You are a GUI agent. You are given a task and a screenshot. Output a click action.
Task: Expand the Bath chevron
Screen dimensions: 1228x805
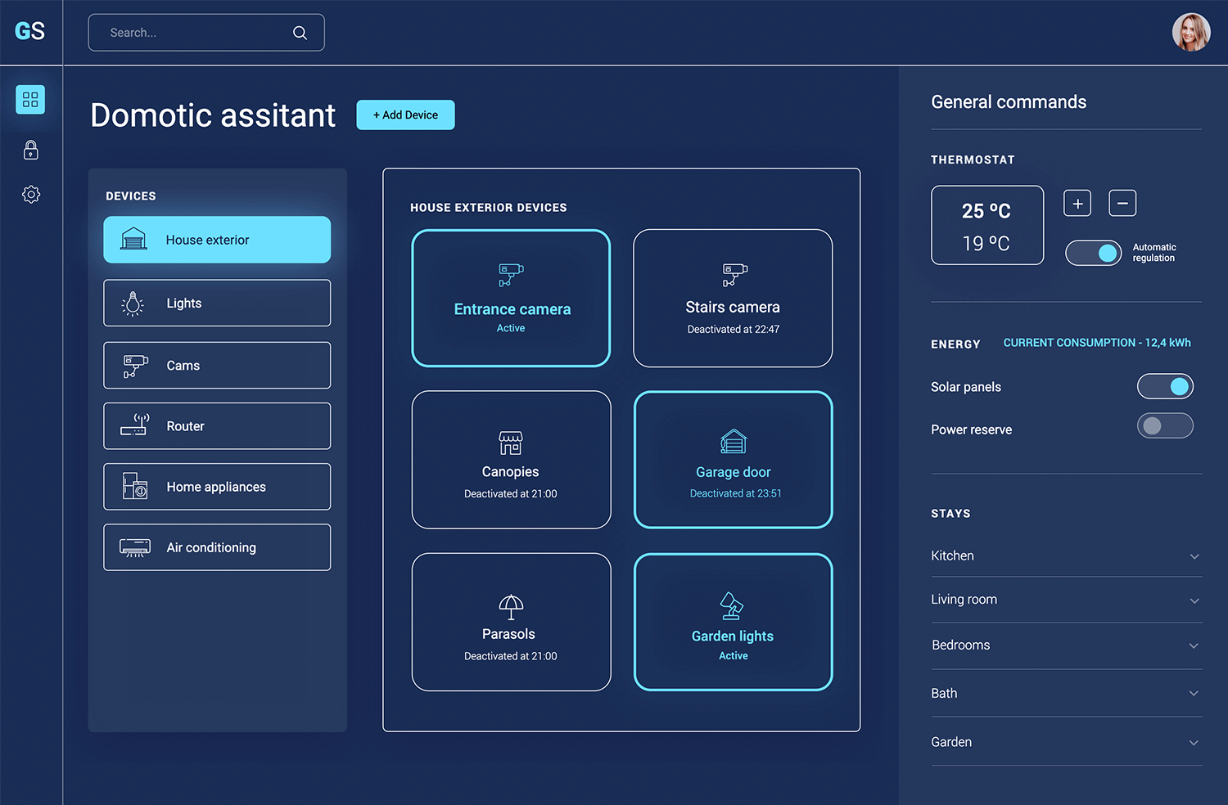point(1194,693)
